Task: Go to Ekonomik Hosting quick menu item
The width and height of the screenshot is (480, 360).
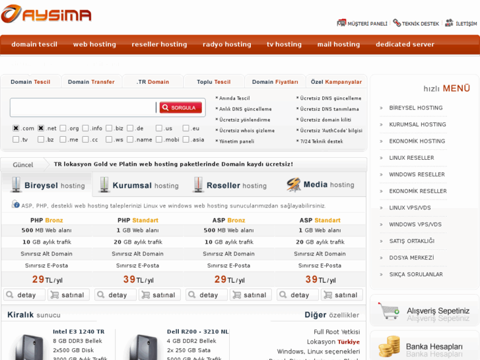Action: (417, 141)
